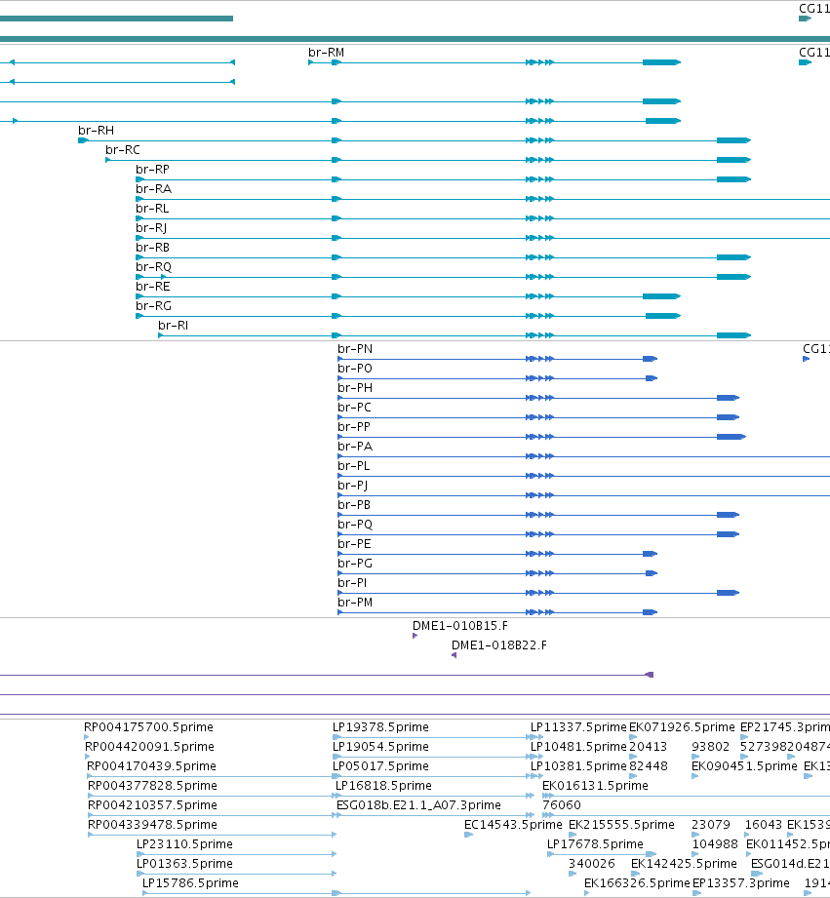This screenshot has height=898, width=830.
Task: Select the EK016131.5prime EST label
Action: point(595,786)
